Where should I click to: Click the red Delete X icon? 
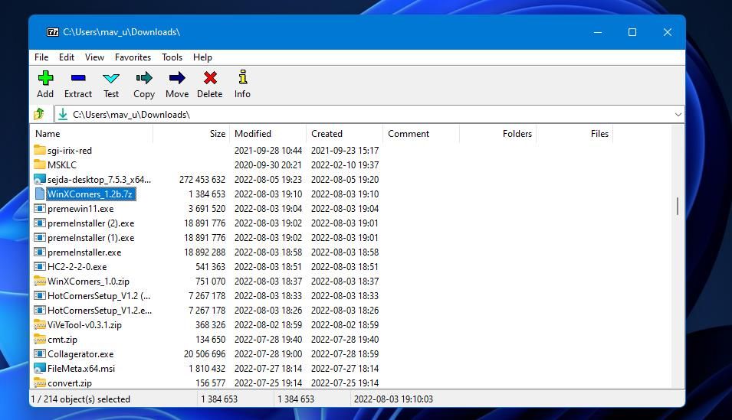pos(210,78)
